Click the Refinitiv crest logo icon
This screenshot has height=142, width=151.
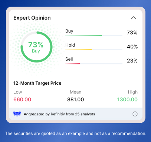click(17, 114)
